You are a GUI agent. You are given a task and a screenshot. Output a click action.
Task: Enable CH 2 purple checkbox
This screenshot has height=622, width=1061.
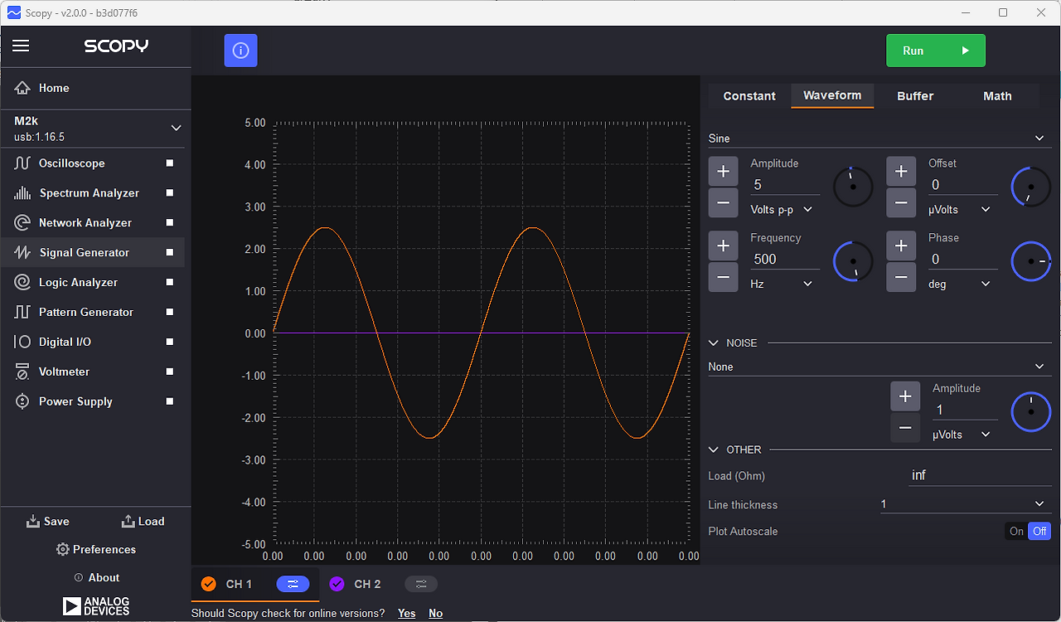[337, 584]
